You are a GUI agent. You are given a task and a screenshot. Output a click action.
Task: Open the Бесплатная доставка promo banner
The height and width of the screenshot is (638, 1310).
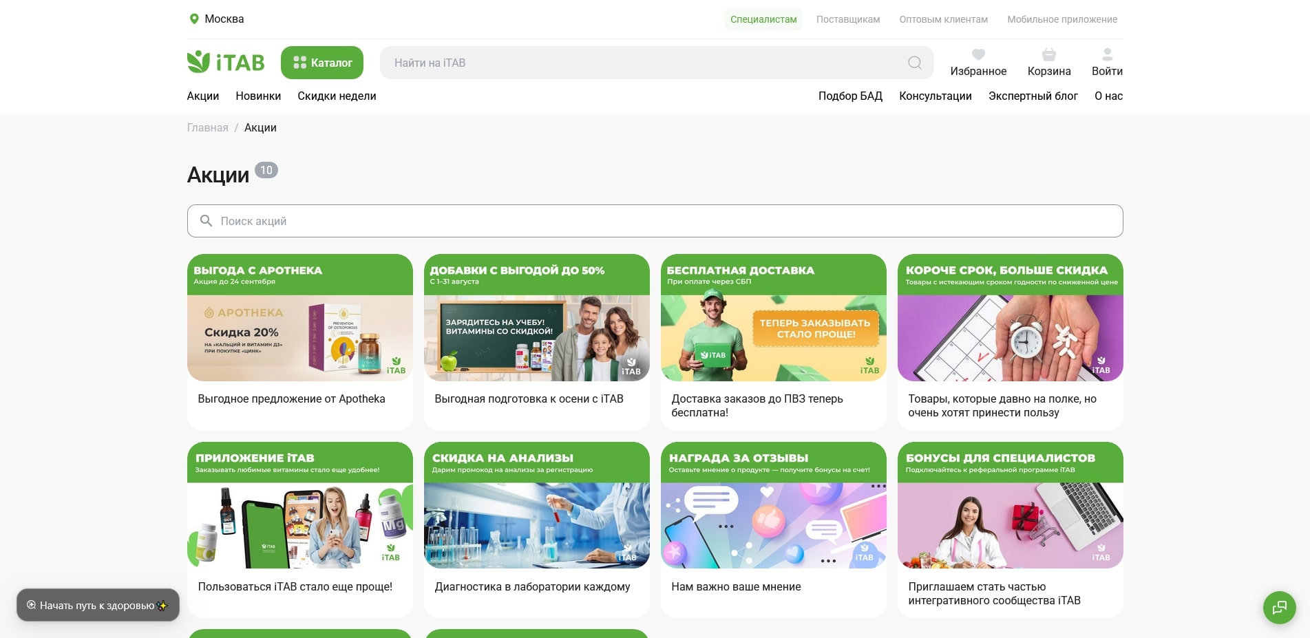[773, 318]
